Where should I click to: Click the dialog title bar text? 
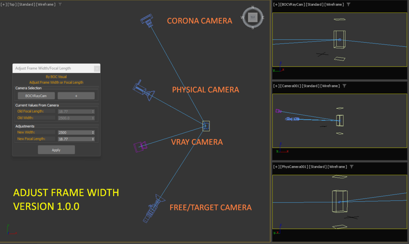pyautogui.click(x=43, y=68)
